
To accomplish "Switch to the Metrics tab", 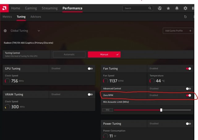I will [x=7, y=17].
